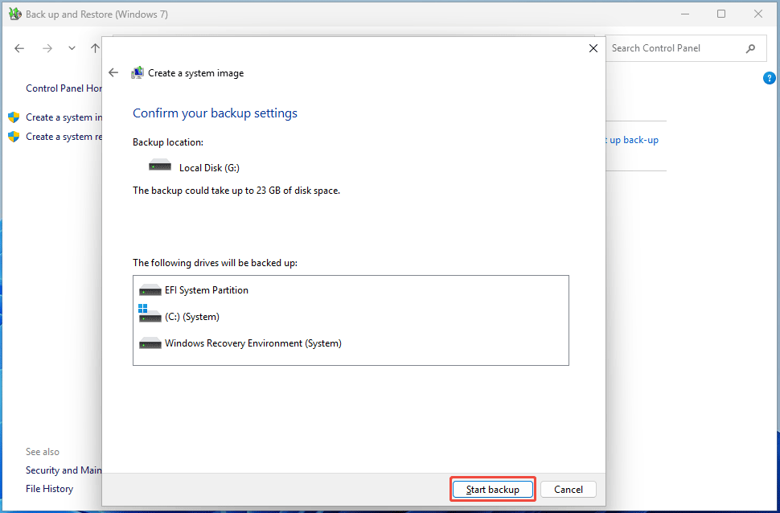Go back in the Create a system image wizard

coord(113,72)
